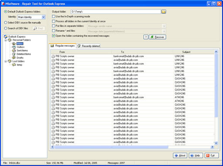The height and width of the screenshot is (166, 223).
Task: Click the Find button
Action: [39, 29]
